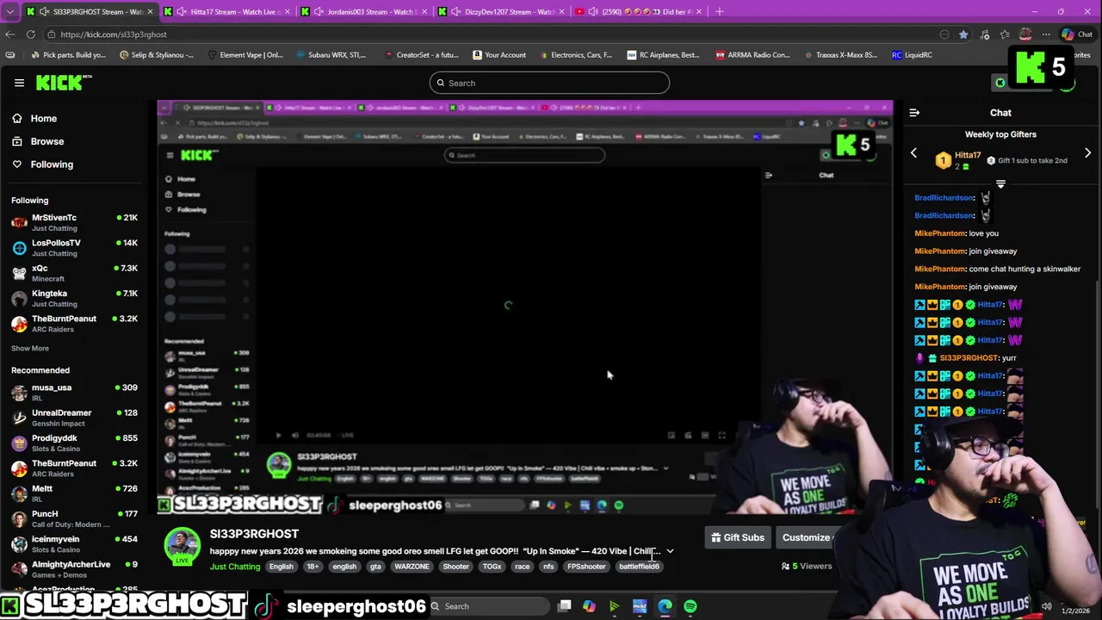
Task: Click Customize channel button
Action: (x=806, y=537)
